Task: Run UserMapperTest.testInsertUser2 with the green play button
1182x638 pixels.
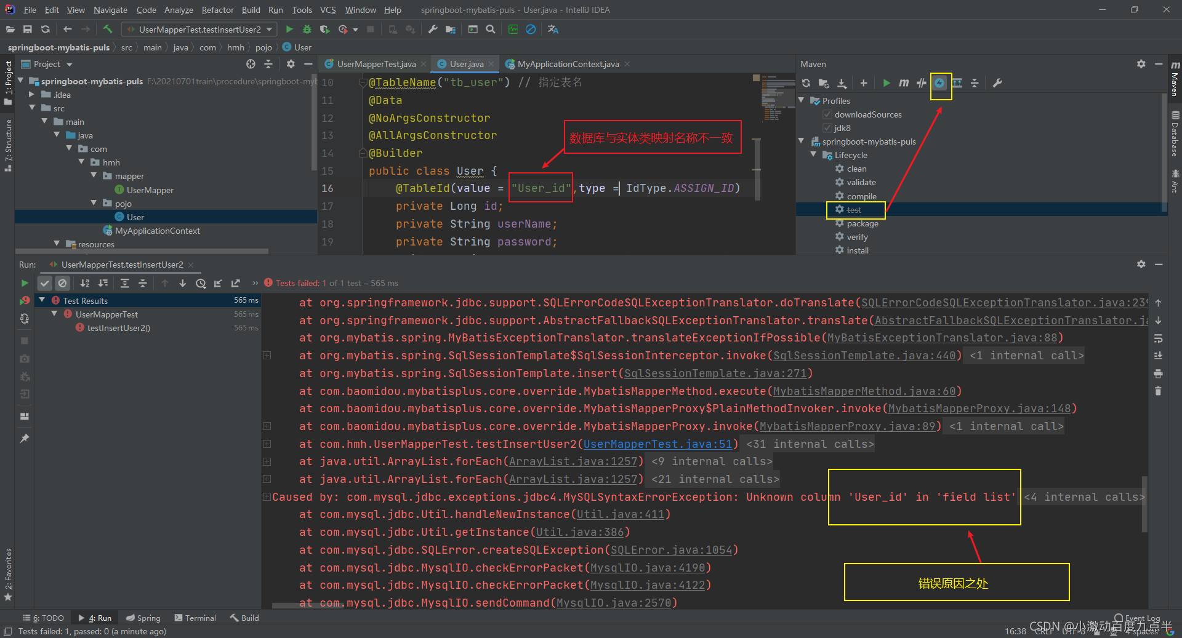Action: coord(289,29)
